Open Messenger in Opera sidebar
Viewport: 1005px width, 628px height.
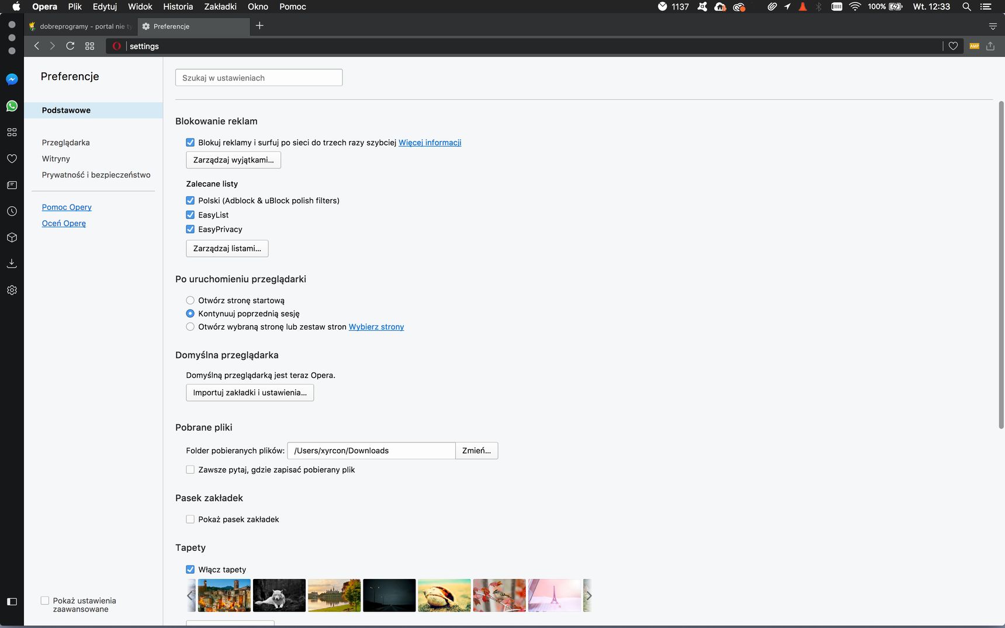pyautogui.click(x=12, y=79)
